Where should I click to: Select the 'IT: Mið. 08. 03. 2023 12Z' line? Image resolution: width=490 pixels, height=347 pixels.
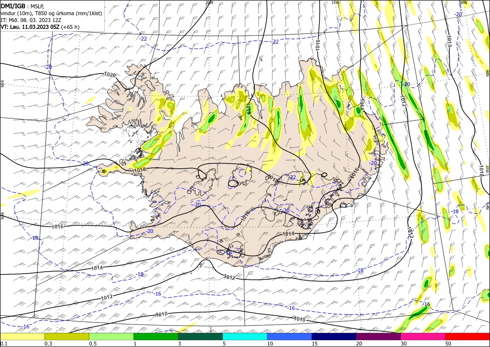[31, 20]
